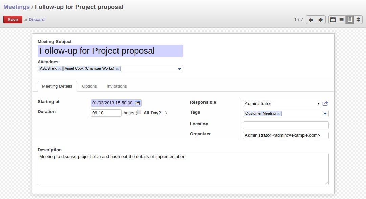Switch to form view
Image resolution: width=366 pixels, height=199 pixels.
(350, 20)
